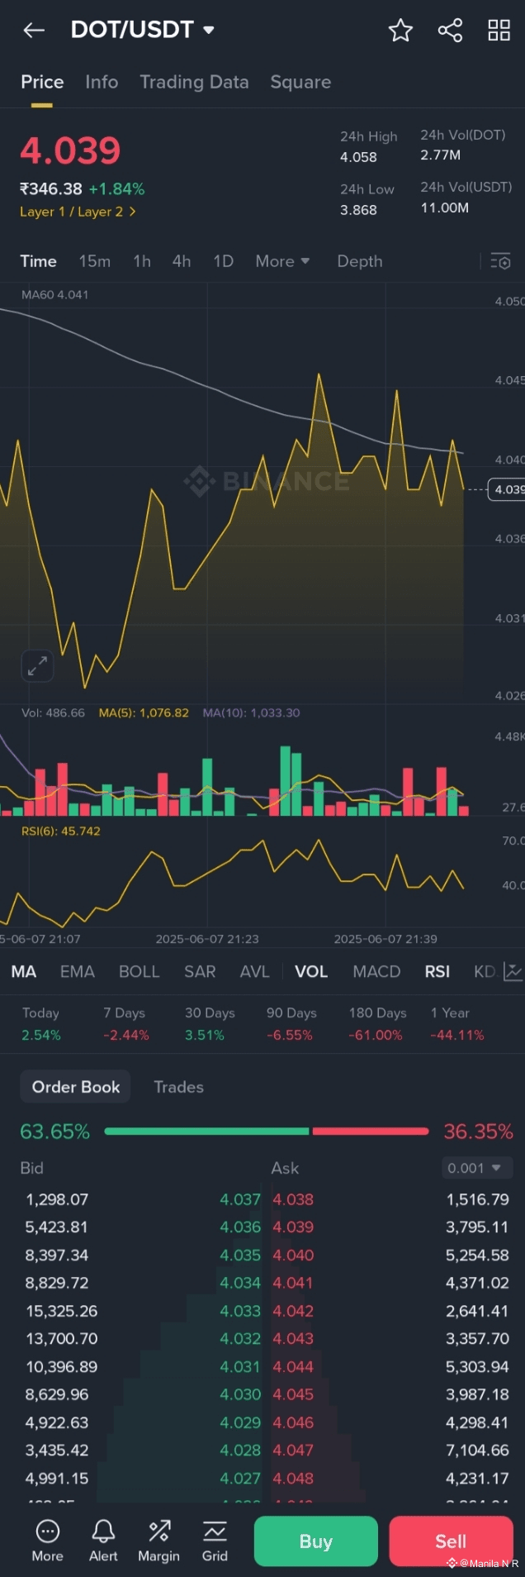Tap the bid amount 15,325.26
The width and height of the screenshot is (525, 1577).
pyautogui.click(x=62, y=1311)
